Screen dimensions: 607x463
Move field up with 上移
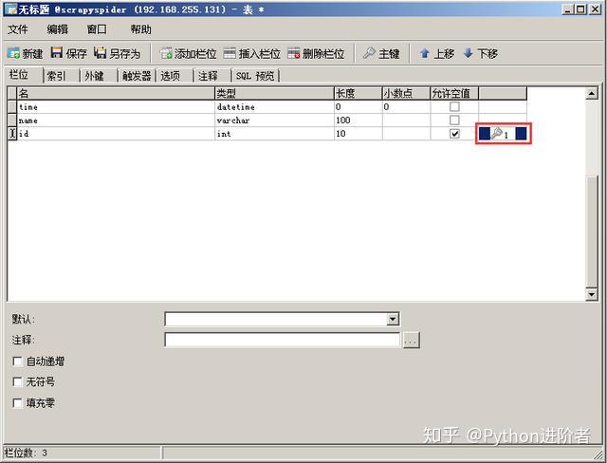[436, 53]
